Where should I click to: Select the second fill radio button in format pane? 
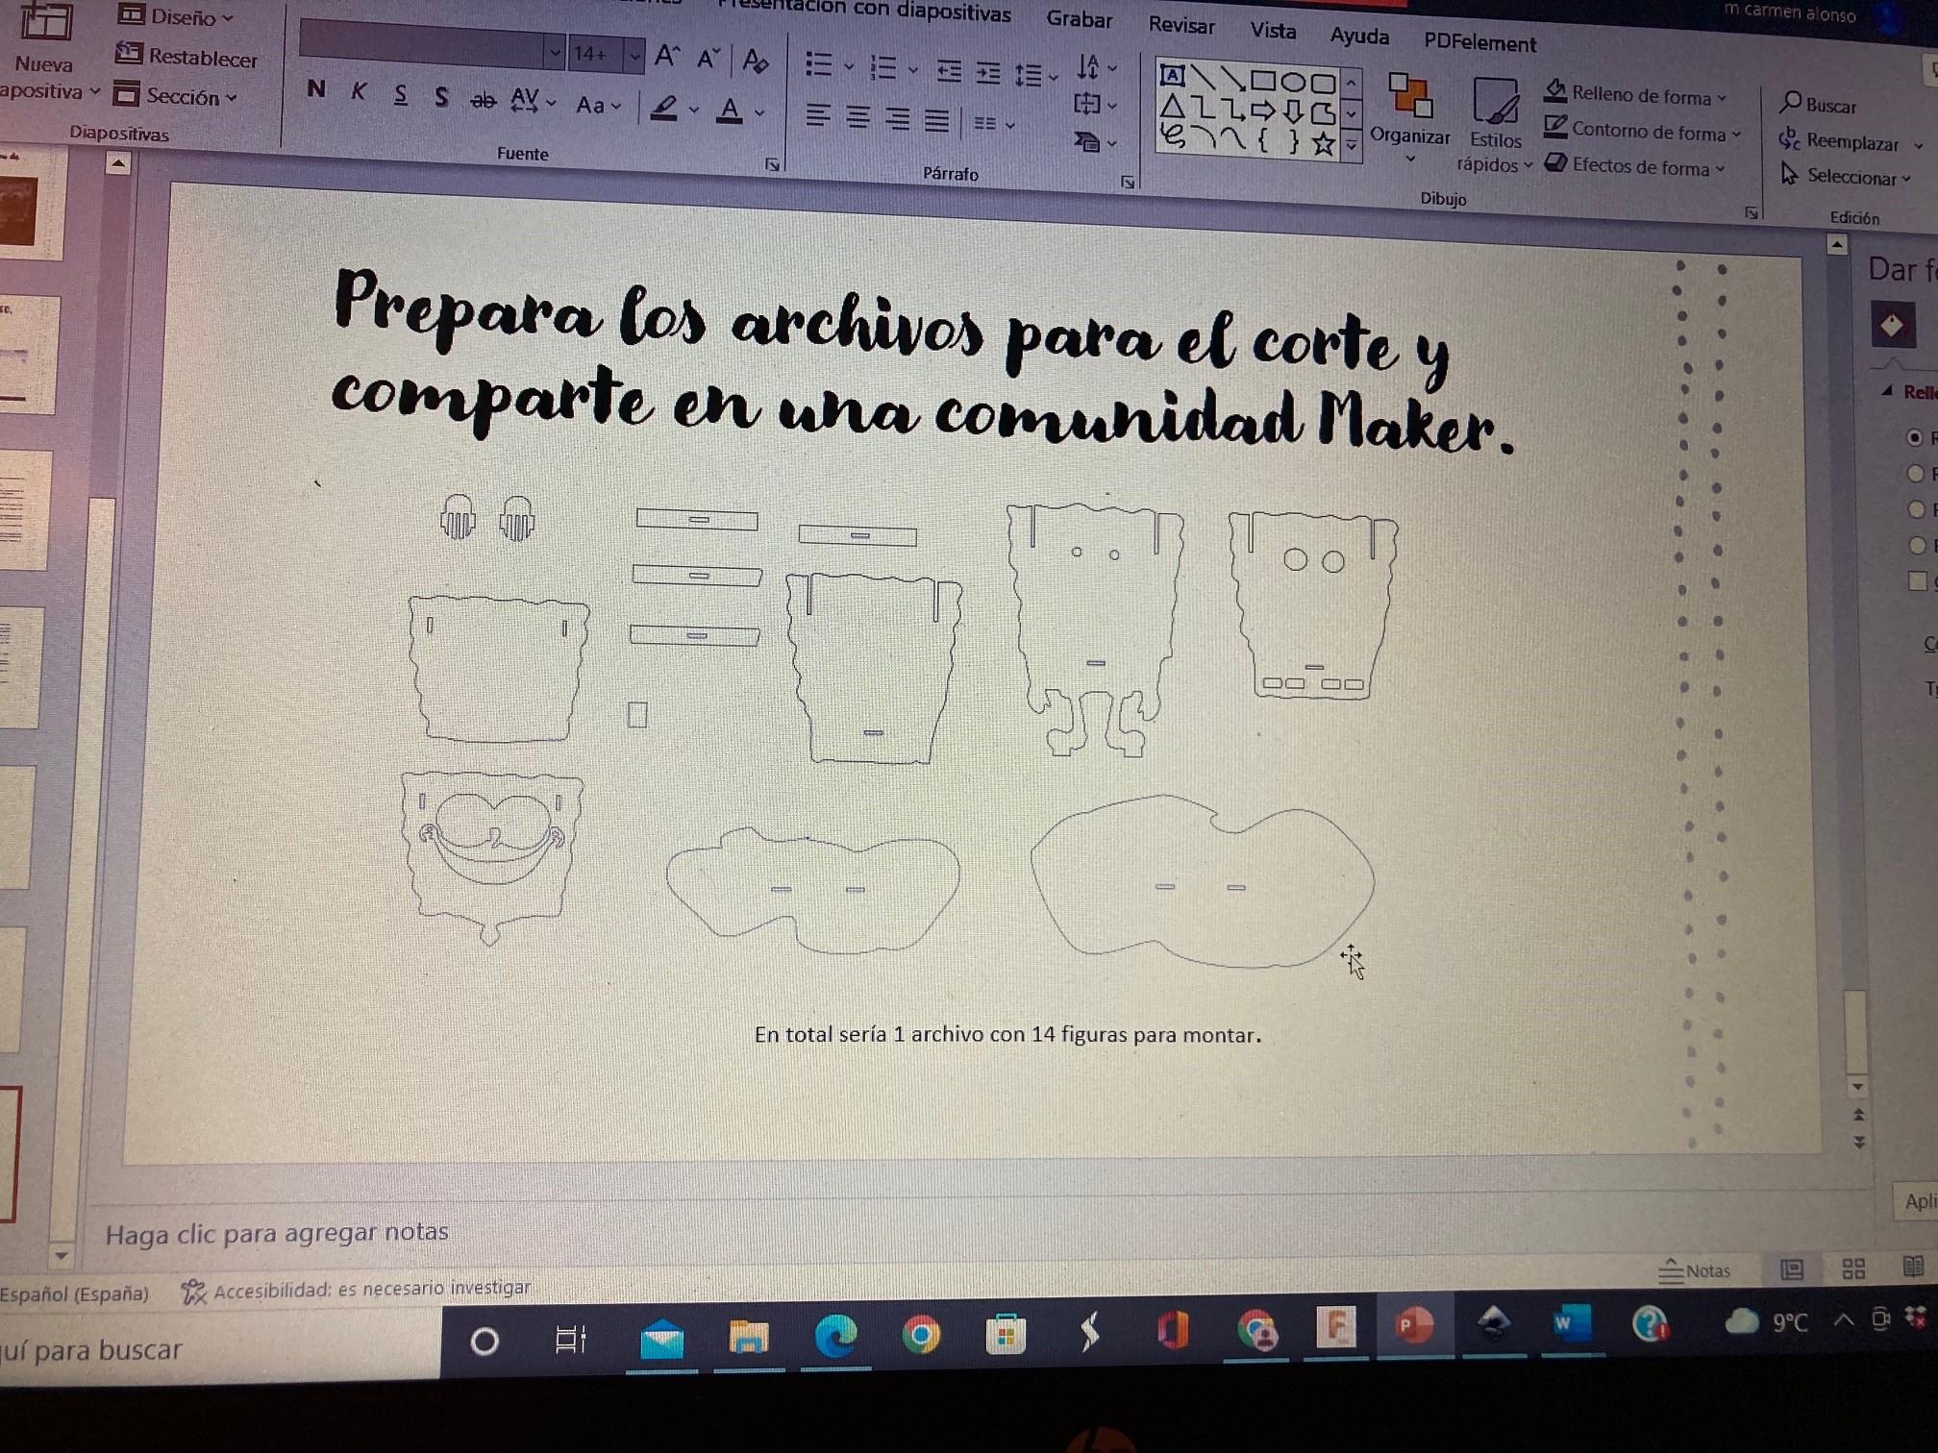(x=1916, y=473)
